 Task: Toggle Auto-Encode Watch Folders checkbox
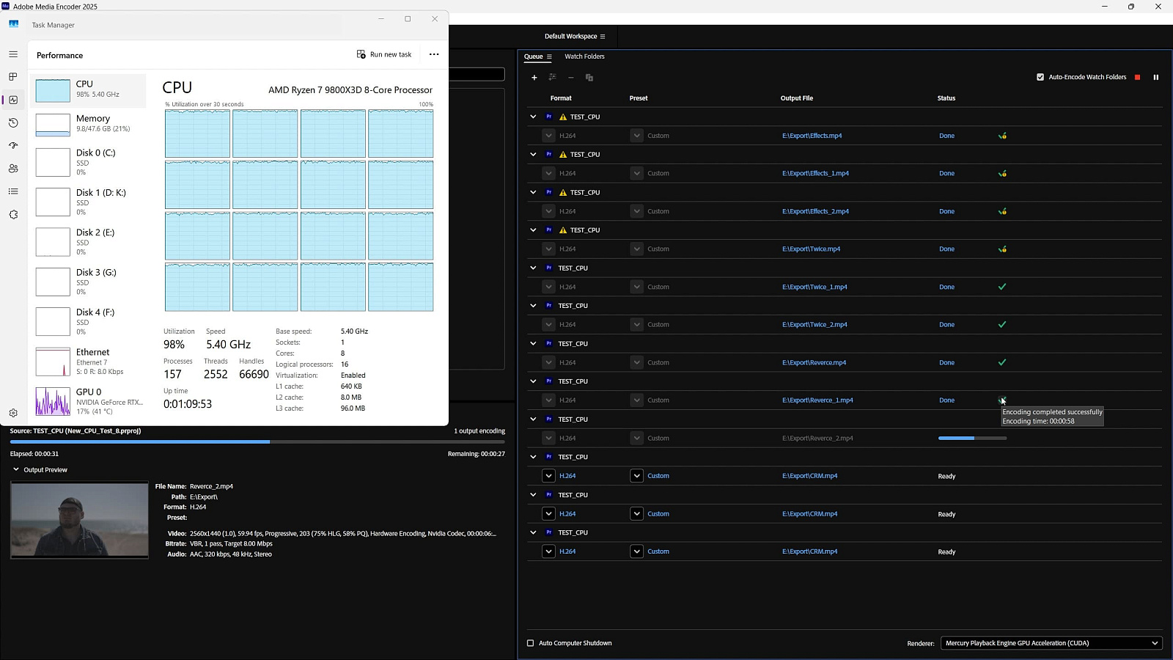click(x=1040, y=77)
